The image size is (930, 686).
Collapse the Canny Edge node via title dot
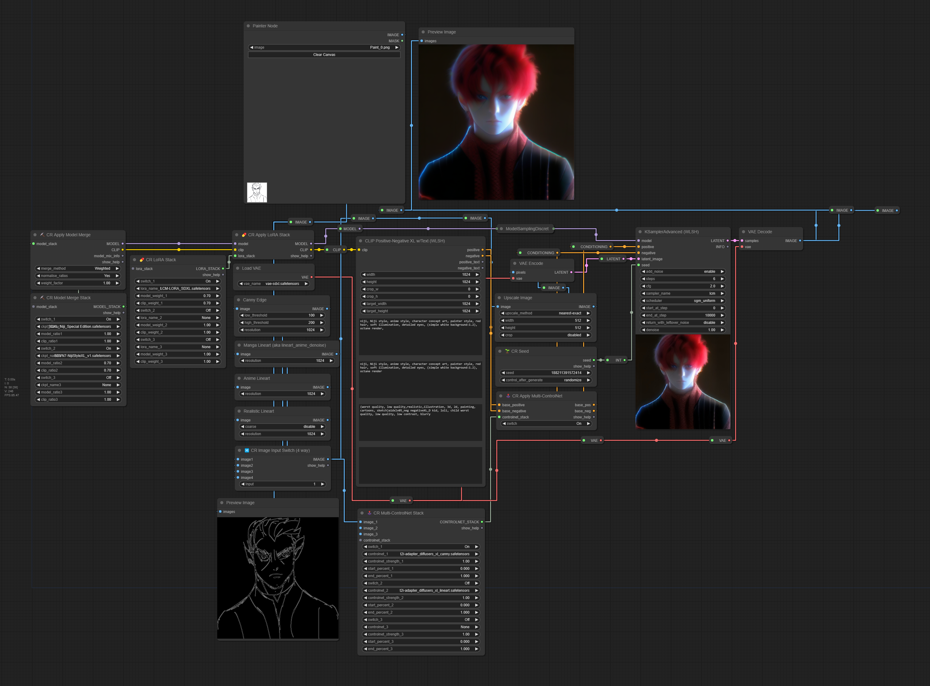239,300
